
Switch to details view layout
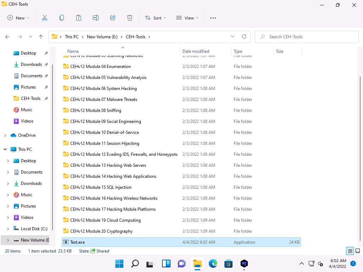click(x=350, y=251)
